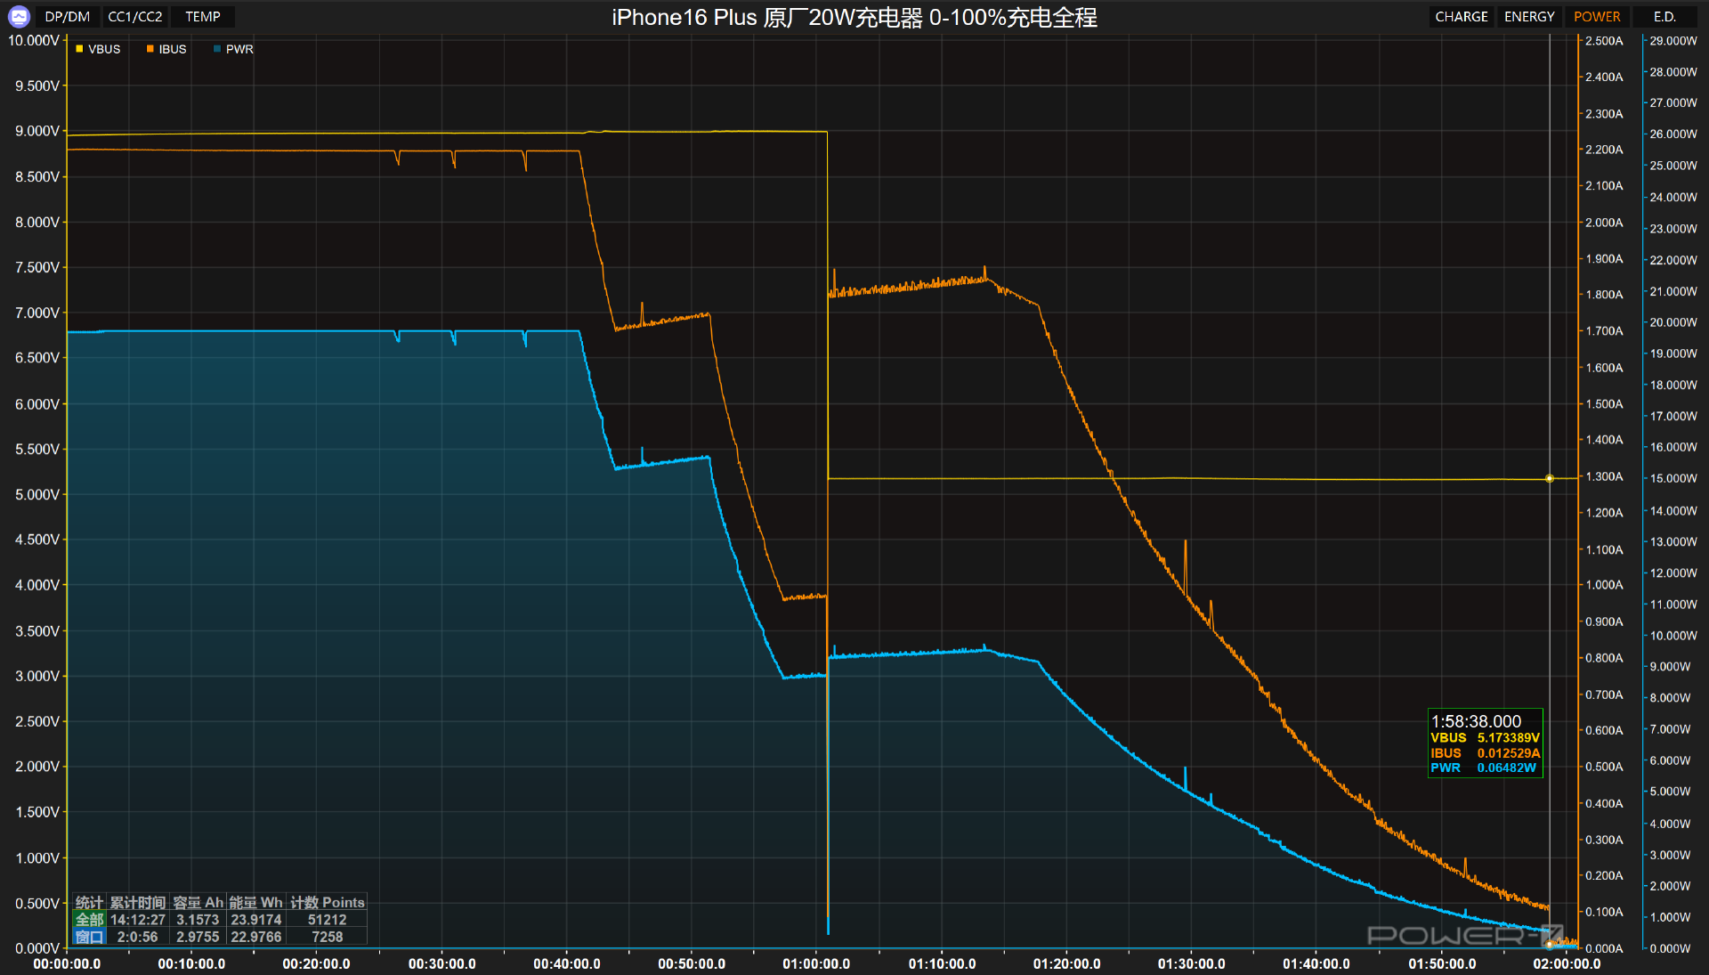Viewport: 1709px width, 975px height.
Task: Select the POWER view tab
Action: click(1597, 17)
